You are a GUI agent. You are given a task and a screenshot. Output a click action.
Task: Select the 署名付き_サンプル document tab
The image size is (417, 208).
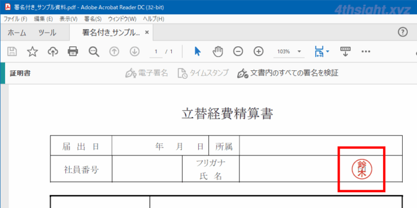tap(111, 33)
